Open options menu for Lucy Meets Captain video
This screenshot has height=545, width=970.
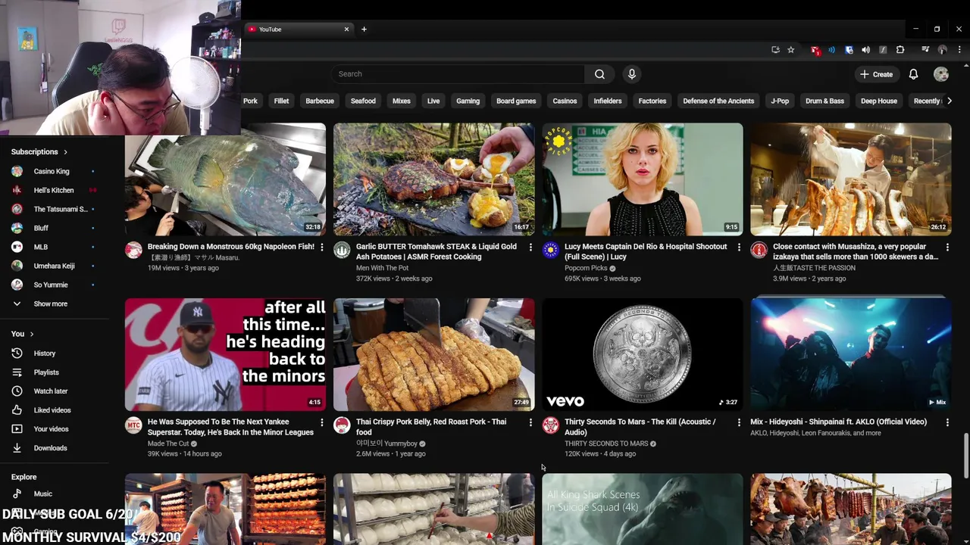739,247
